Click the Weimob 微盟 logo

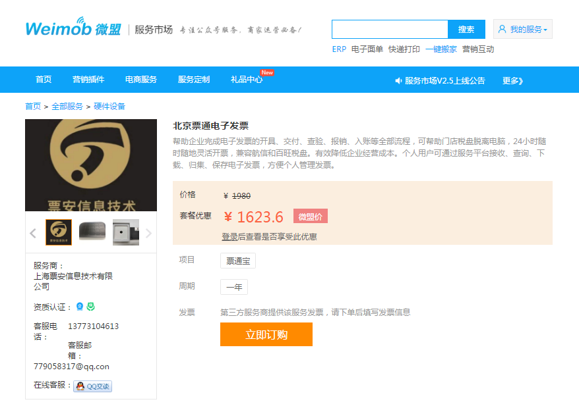[73, 27]
